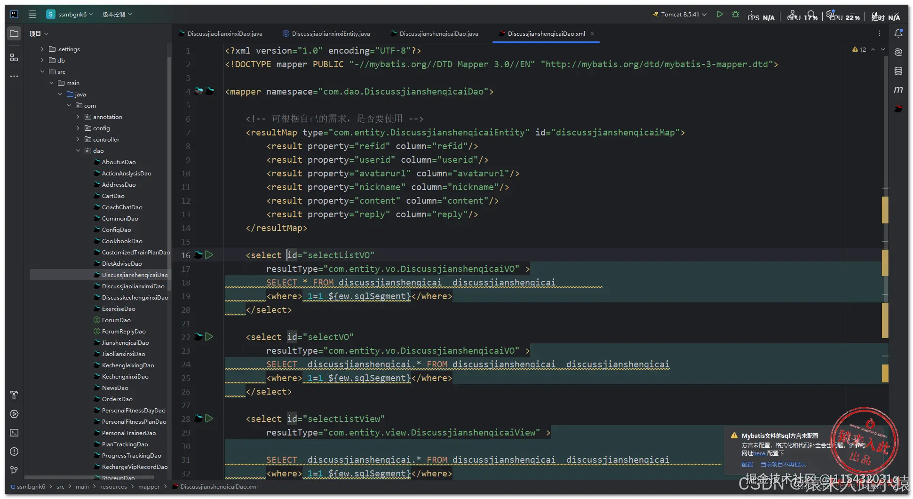Open PersonalTrainerDao in the project tree
Viewport: 913px width, 499px height.
[x=129, y=433]
